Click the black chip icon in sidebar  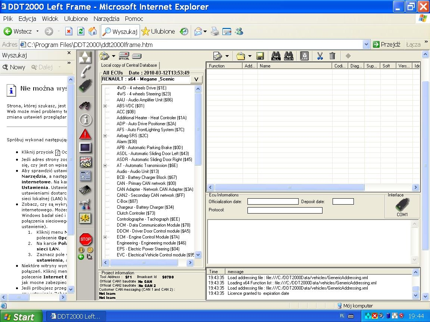[85, 190]
